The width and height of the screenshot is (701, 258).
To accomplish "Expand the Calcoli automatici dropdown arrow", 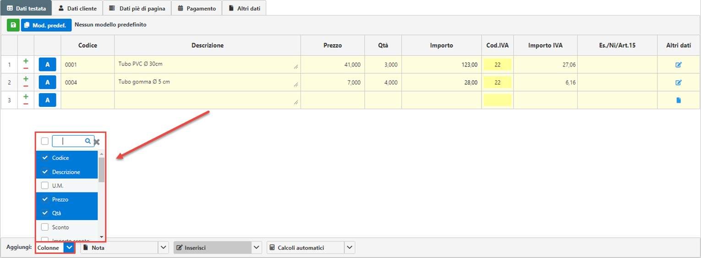I will (350, 247).
